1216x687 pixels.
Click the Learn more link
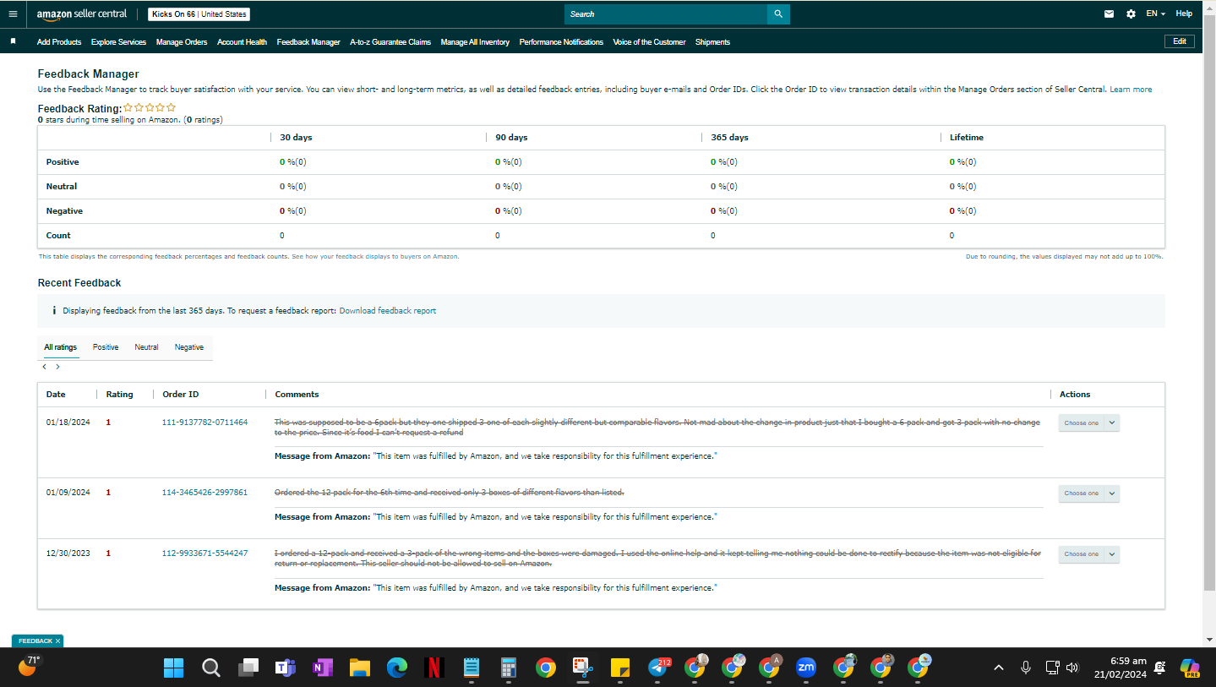[1131, 90]
